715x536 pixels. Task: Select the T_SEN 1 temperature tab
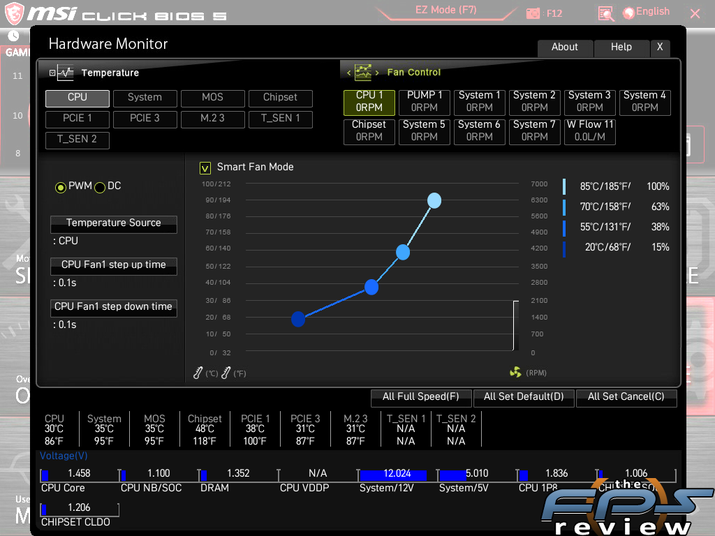tap(281, 119)
